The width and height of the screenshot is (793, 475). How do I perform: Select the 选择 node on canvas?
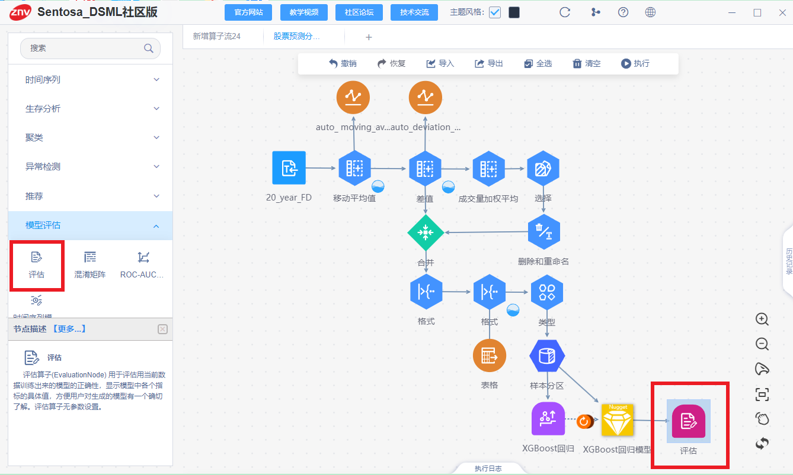click(543, 168)
